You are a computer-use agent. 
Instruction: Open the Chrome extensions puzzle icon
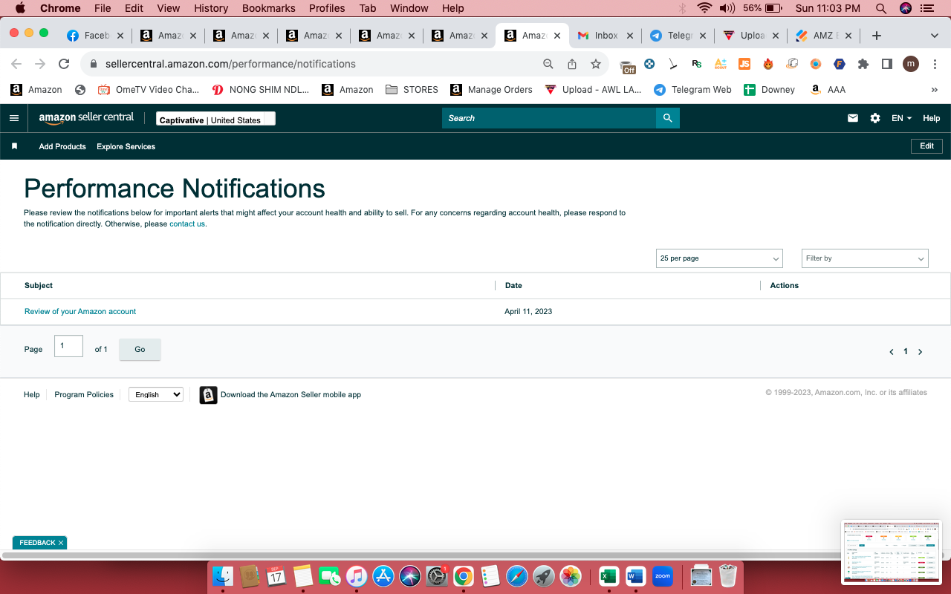click(x=863, y=64)
